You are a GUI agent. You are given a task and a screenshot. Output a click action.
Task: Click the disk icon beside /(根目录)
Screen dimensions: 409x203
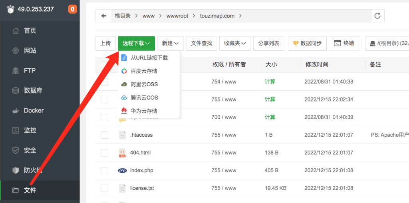373,44
